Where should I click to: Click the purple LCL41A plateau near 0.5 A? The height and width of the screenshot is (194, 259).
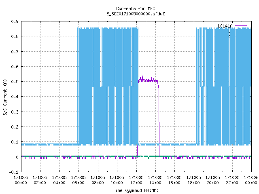(x=148, y=80)
